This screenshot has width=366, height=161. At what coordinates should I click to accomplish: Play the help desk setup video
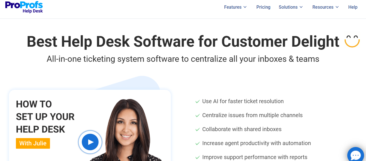(x=90, y=142)
